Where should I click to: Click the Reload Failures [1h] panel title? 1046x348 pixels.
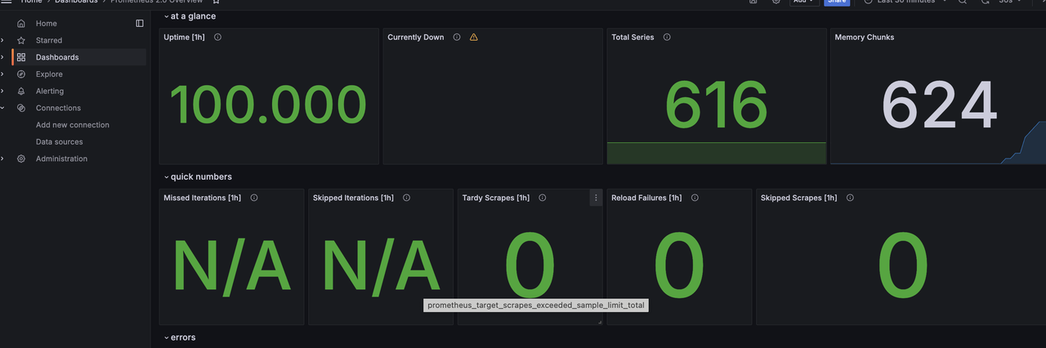[646, 198]
